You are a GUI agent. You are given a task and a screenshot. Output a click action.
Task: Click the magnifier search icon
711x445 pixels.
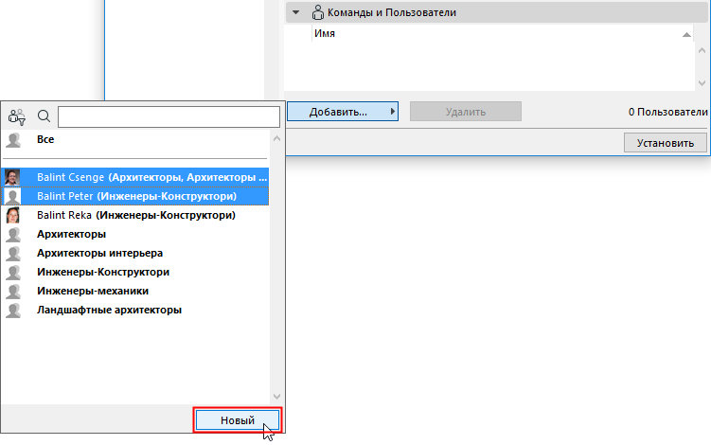(x=44, y=116)
